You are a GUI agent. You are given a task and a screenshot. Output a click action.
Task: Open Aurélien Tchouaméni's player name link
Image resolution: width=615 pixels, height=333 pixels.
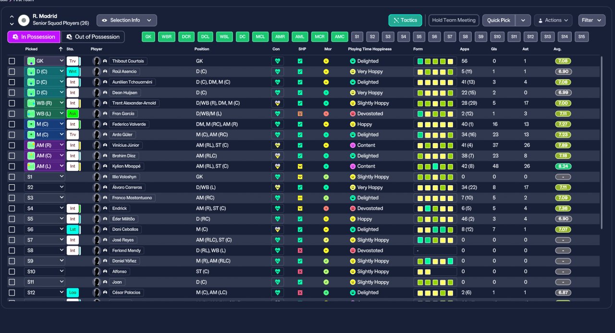(x=132, y=82)
